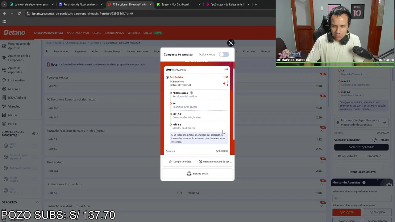395x222 pixels.
Task: Open the Formaciones market tab
Action: [x=61, y=51]
